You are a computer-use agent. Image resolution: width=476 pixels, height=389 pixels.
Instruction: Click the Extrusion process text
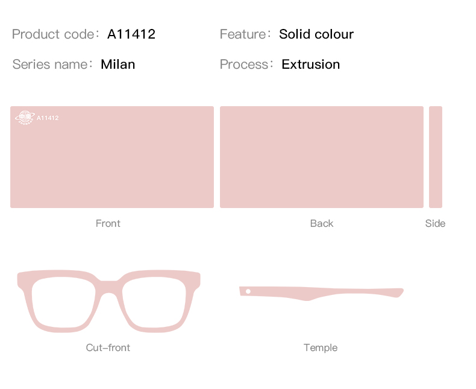tap(310, 65)
